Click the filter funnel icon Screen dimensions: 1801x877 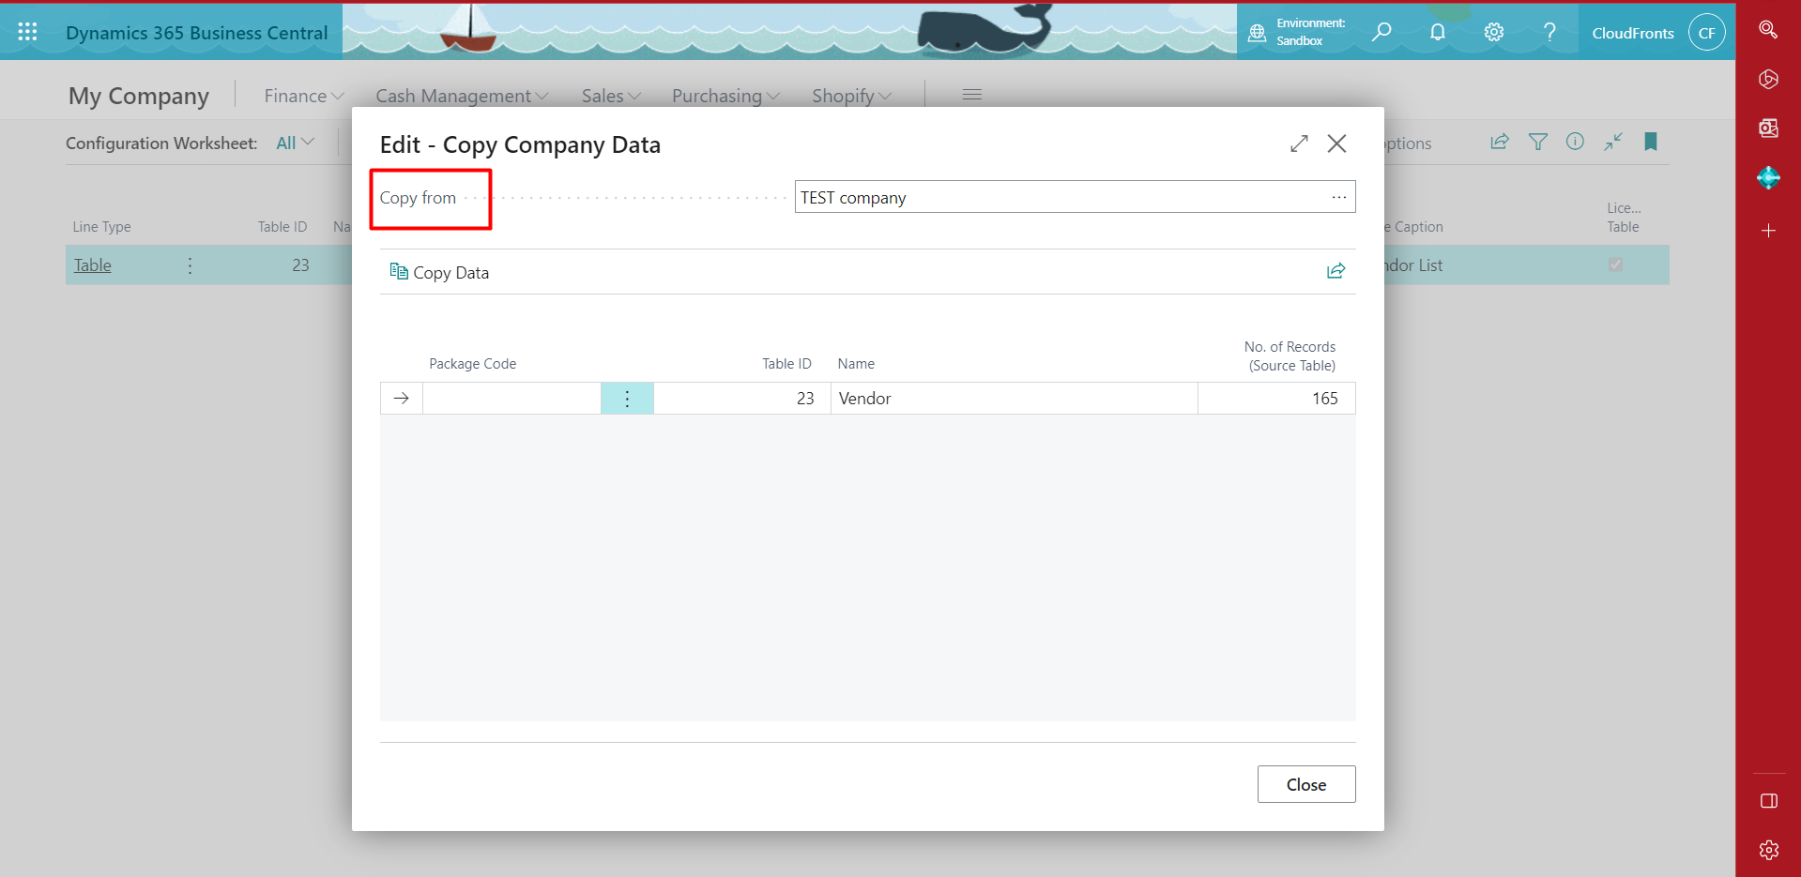1537,142
